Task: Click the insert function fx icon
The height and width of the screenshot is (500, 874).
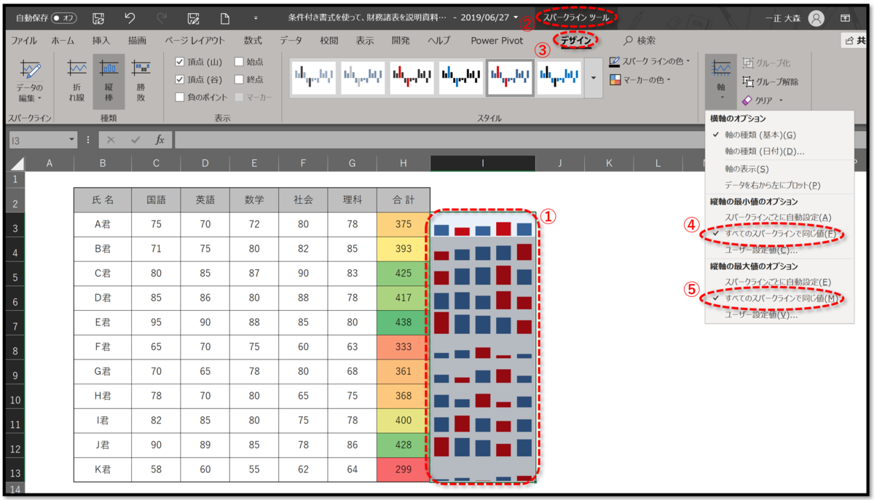Action: pos(160,140)
